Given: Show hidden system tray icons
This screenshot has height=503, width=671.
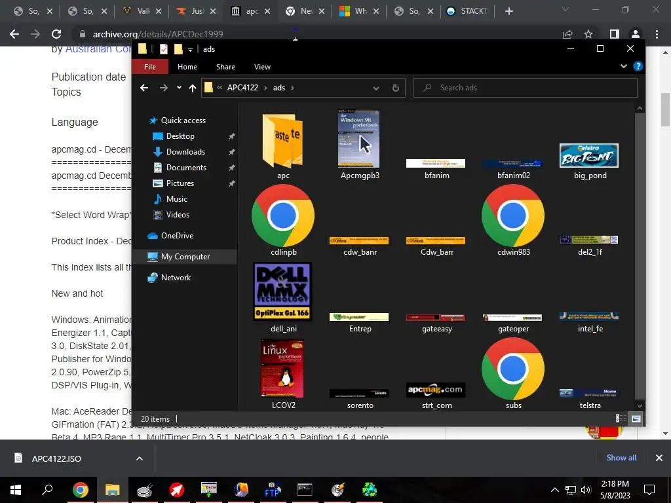Looking at the screenshot, I should [554, 490].
